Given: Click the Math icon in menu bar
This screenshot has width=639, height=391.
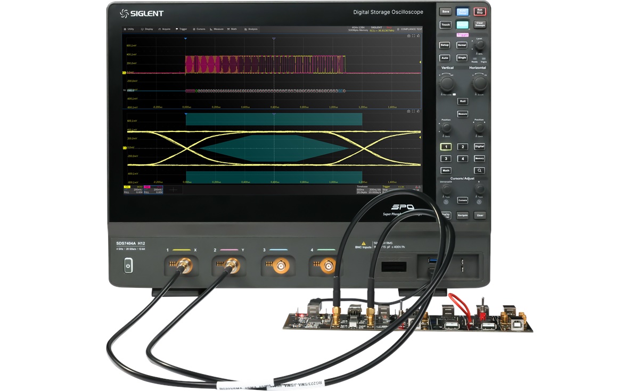Looking at the screenshot, I should click(x=232, y=29).
